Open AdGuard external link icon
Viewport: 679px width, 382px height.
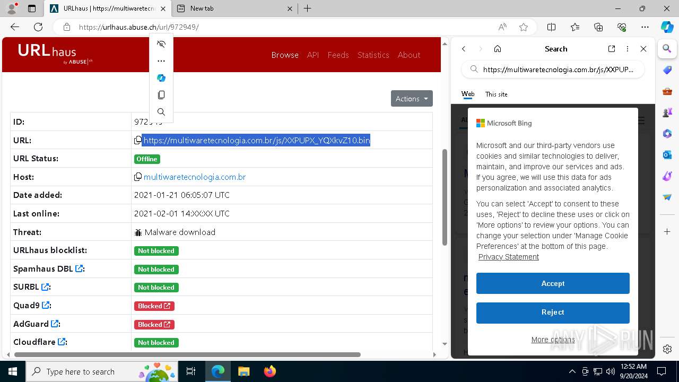click(54, 324)
